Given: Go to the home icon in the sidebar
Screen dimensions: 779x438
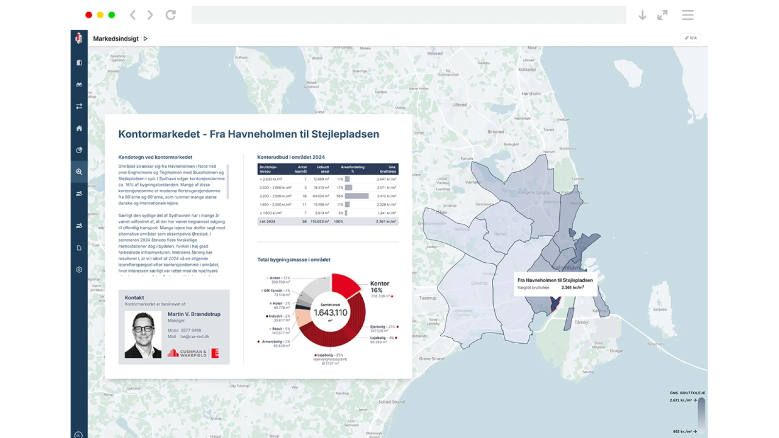Looking at the screenshot, I should click(79, 128).
